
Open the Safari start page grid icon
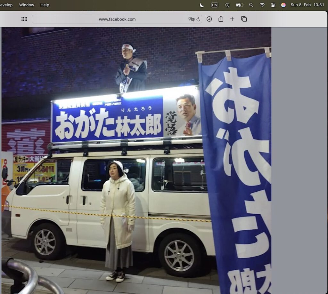coord(24,19)
